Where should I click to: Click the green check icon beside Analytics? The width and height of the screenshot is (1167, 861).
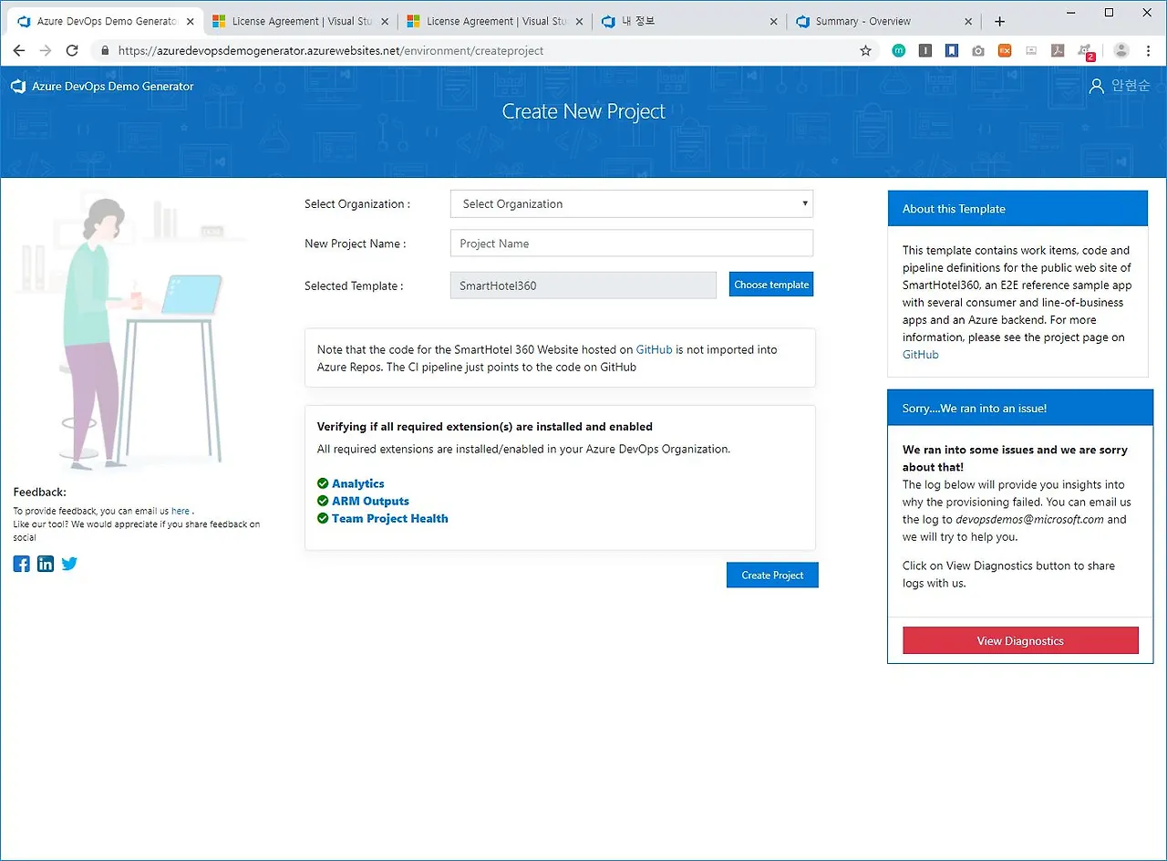click(x=323, y=483)
